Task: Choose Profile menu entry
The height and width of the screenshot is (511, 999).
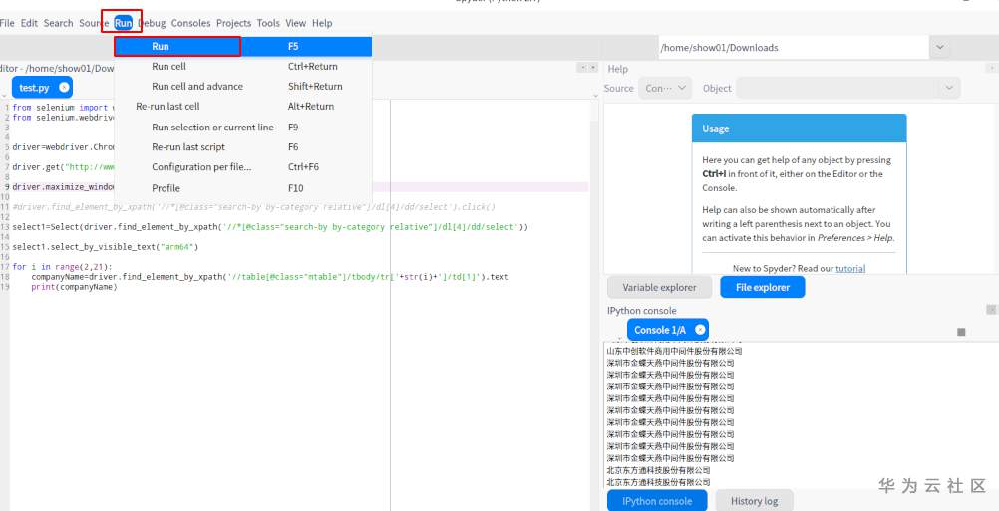Action: pos(242,188)
